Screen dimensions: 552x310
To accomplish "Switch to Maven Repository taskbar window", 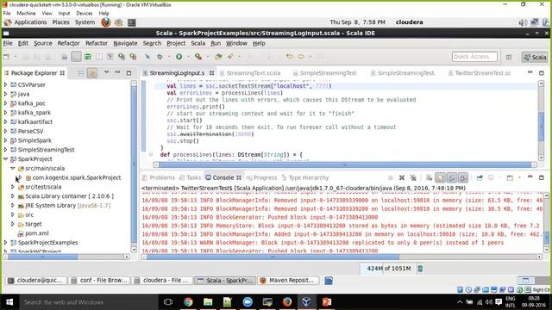I will click(288, 281).
